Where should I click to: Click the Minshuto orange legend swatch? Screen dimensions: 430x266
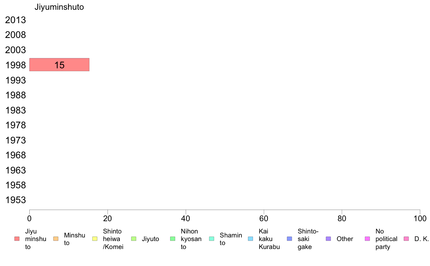(x=56, y=239)
